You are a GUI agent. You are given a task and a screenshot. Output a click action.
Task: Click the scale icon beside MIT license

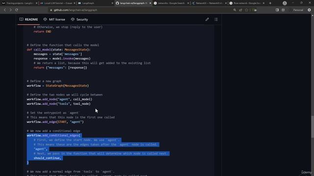(45, 19)
